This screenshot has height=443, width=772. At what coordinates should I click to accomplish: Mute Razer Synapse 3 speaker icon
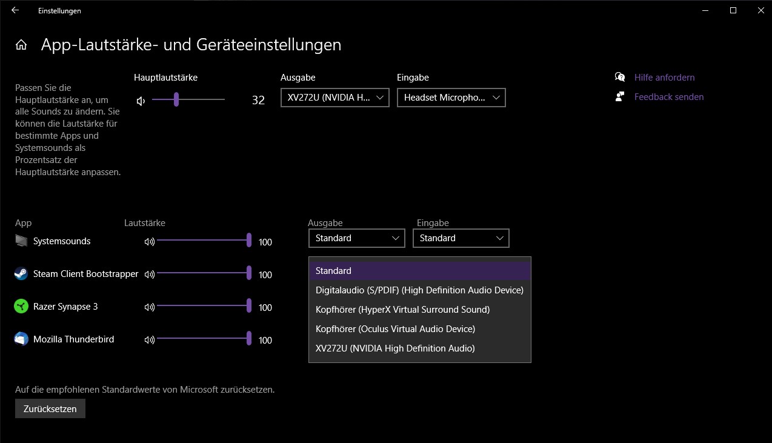tap(149, 307)
